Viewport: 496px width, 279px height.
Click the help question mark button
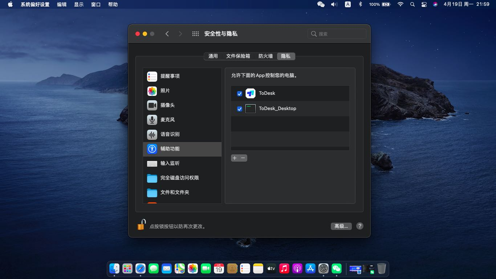359,226
